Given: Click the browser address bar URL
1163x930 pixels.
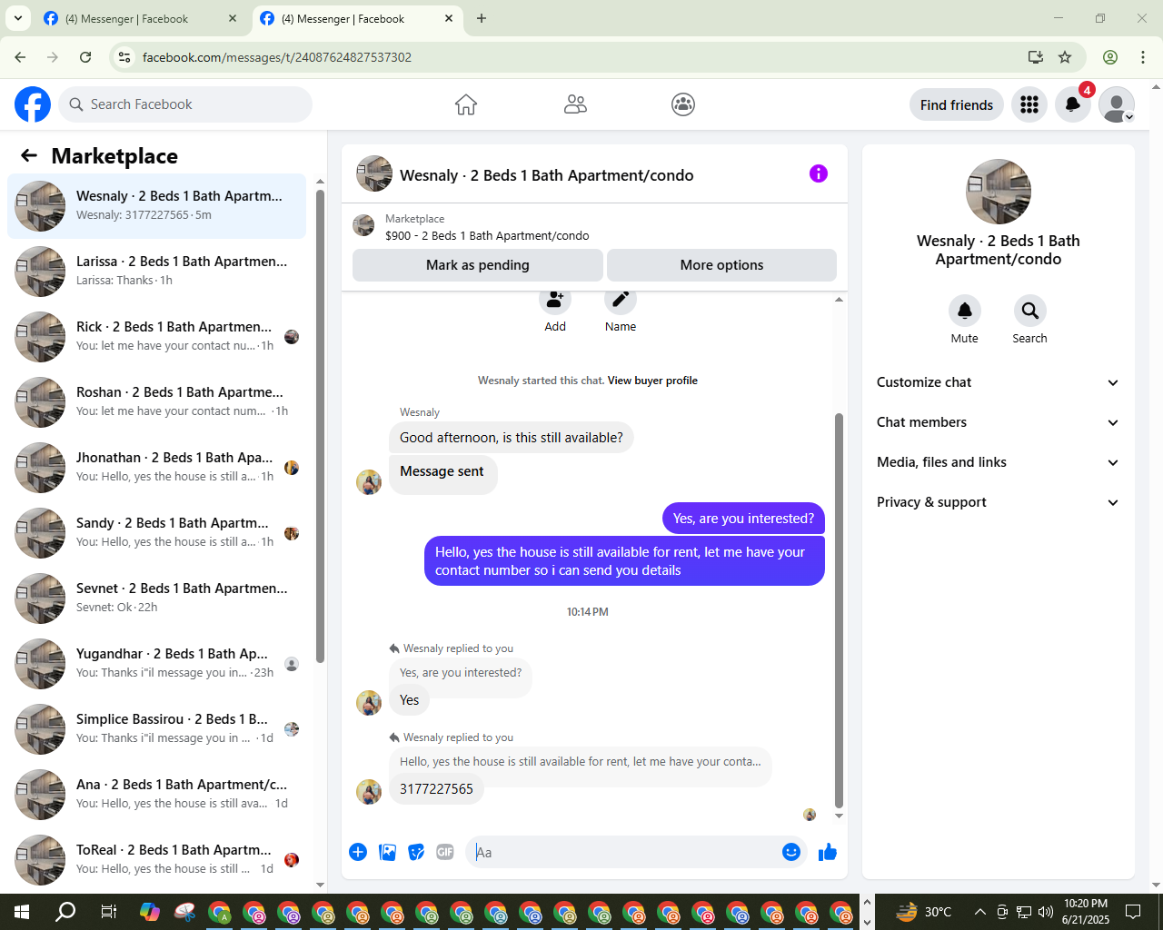Looking at the screenshot, I should click(277, 57).
